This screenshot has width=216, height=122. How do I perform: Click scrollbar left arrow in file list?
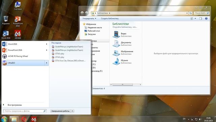pos(111,84)
